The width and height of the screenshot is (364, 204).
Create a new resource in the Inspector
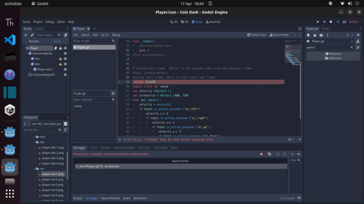tap(308, 35)
